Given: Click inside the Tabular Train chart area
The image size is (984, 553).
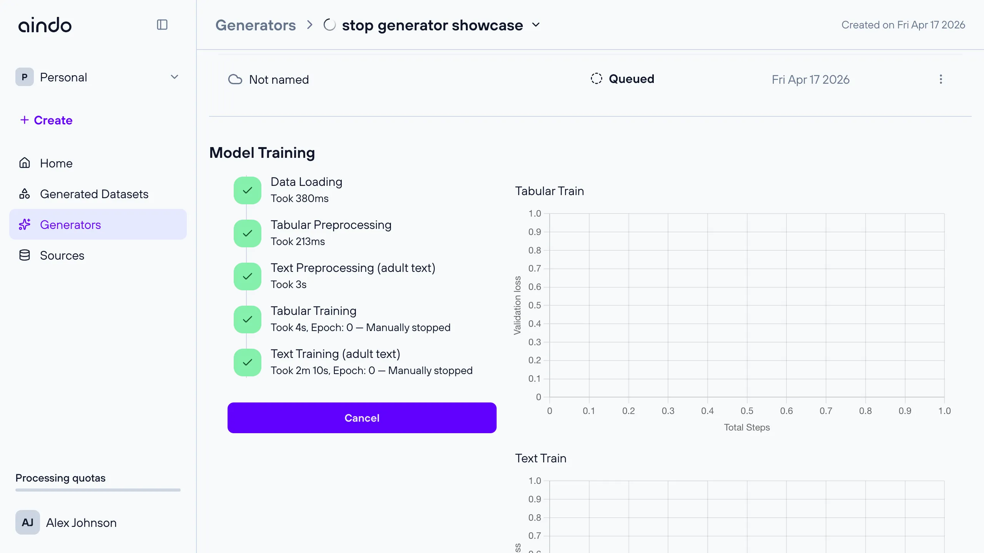Looking at the screenshot, I should point(747,305).
